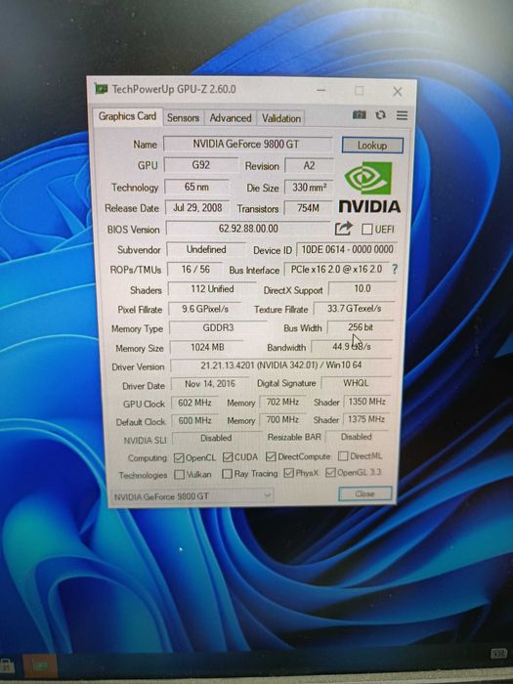Switch to the Sensors tab

[183, 118]
